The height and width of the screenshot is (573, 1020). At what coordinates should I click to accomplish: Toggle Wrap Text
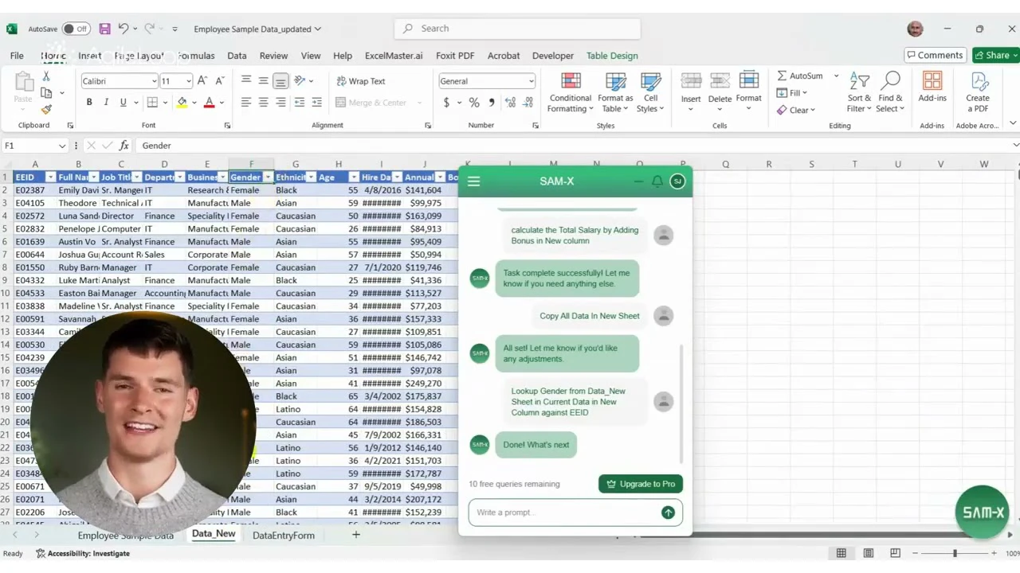pos(360,81)
